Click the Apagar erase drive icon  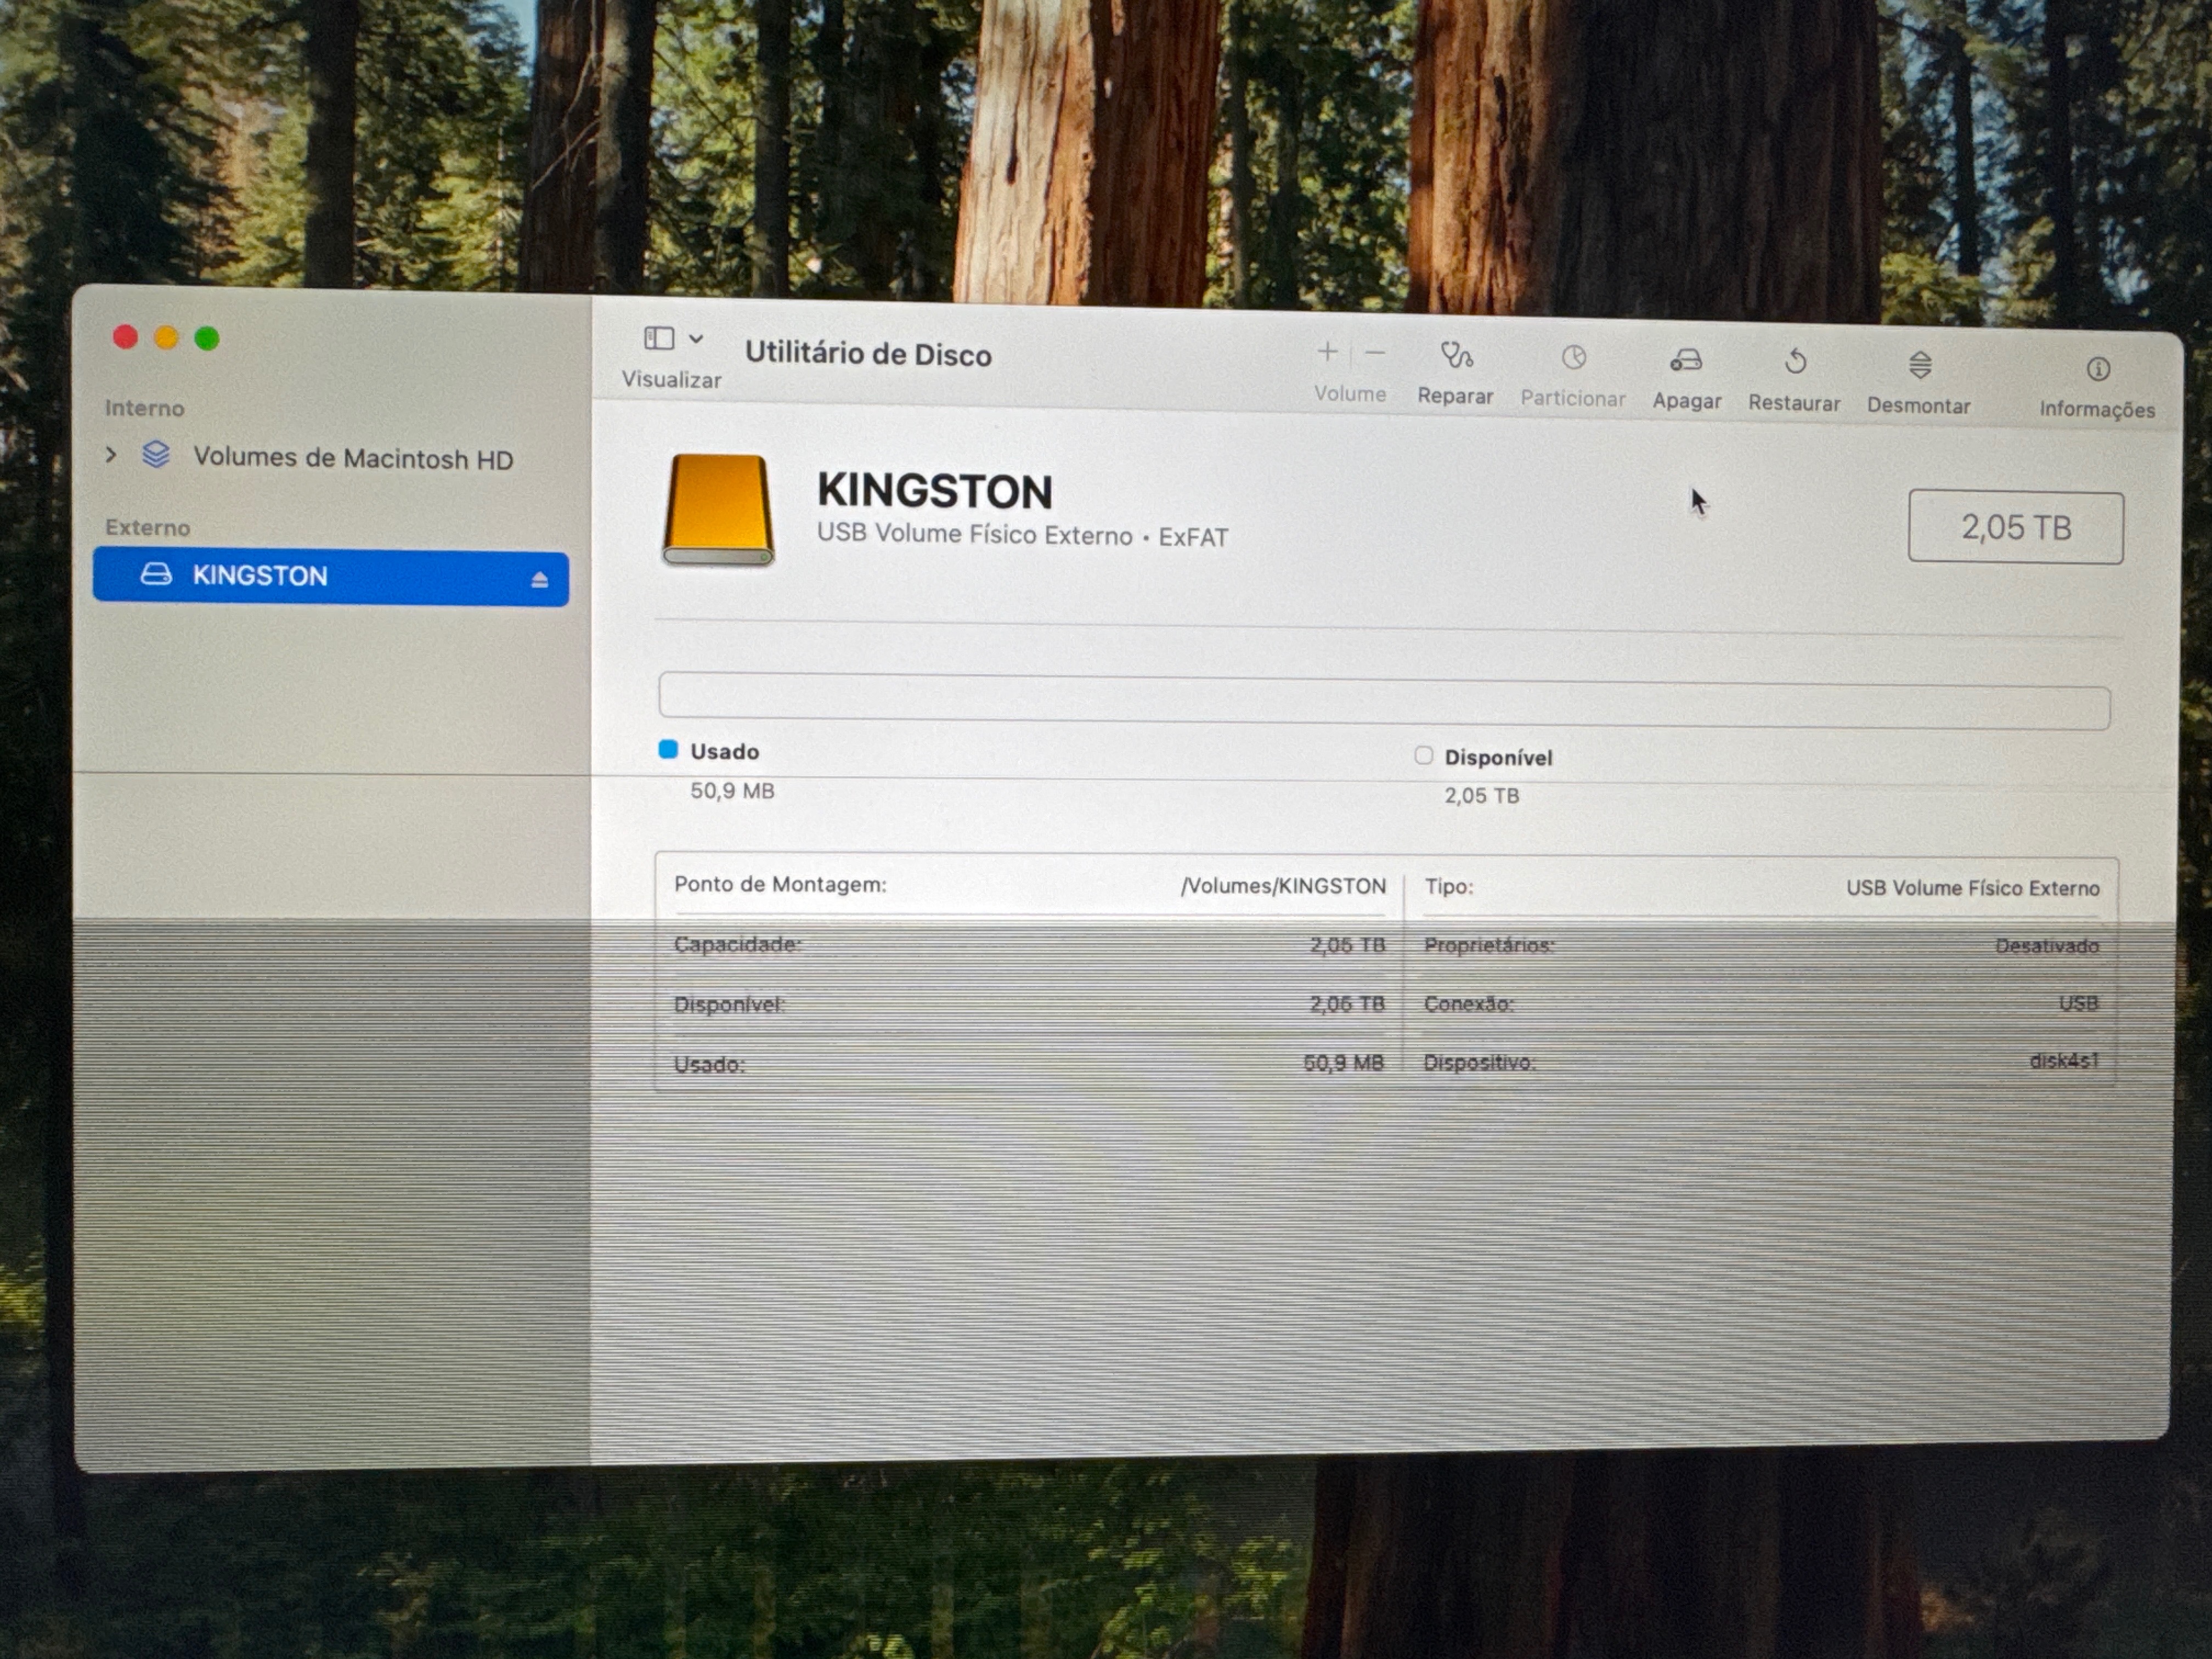pyautogui.click(x=1686, y=360)
